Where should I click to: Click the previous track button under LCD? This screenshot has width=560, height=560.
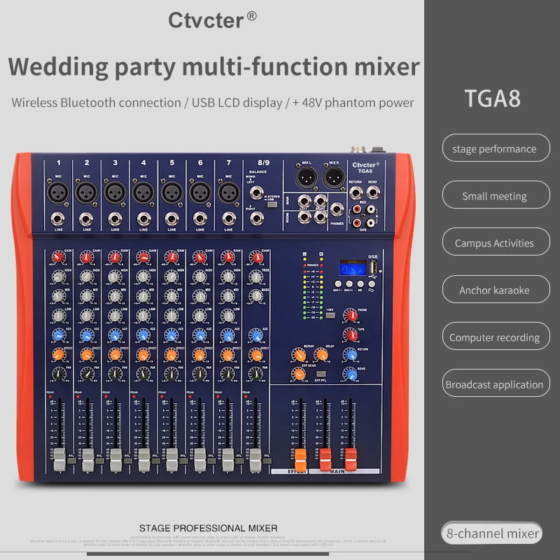(337, 284)
